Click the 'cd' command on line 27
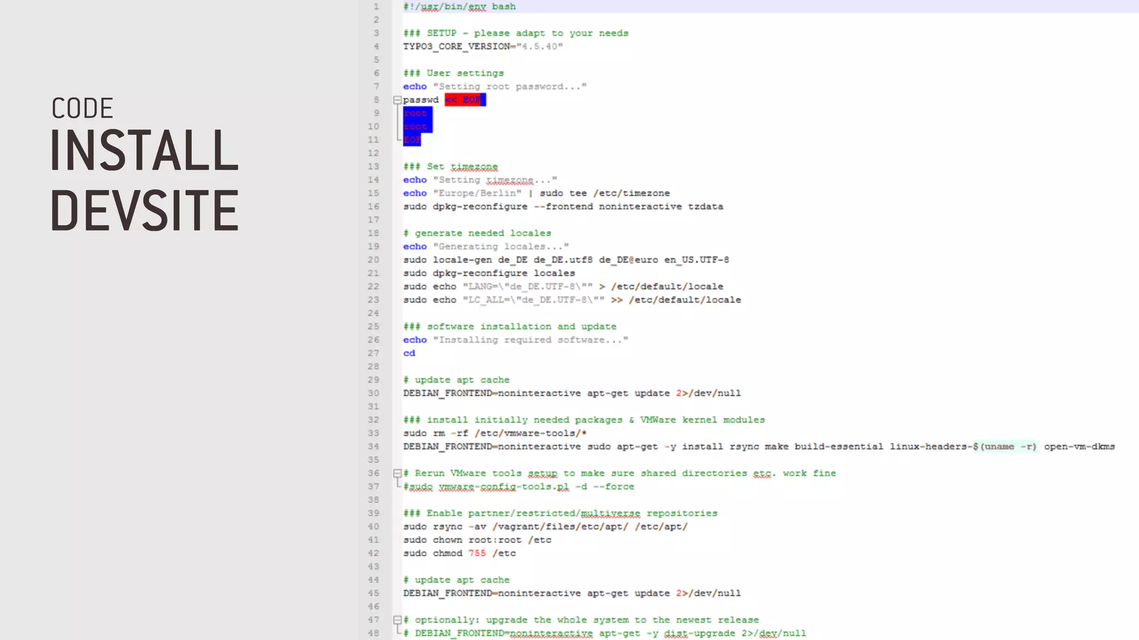1139x640 pixels. (x=409, y=353)
